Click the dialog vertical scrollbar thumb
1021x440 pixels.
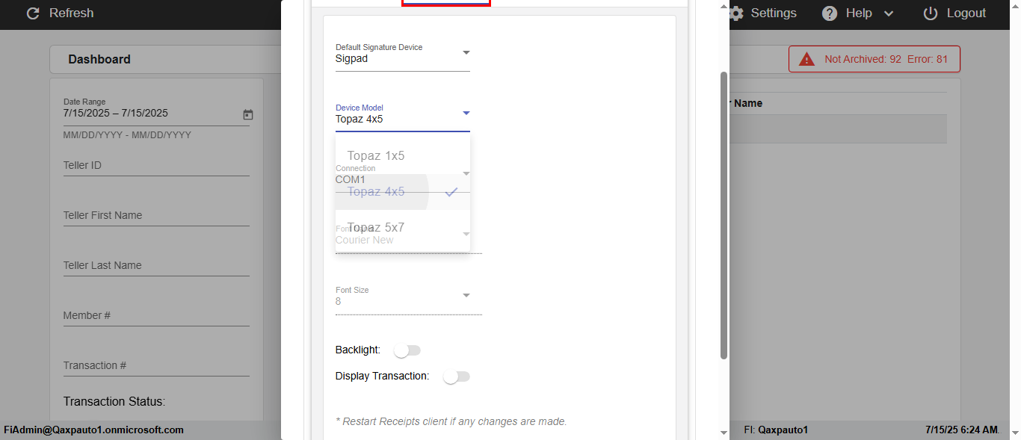coord(724,215)
